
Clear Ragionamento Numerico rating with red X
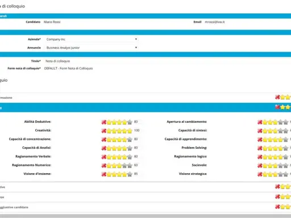pos(104,166)
